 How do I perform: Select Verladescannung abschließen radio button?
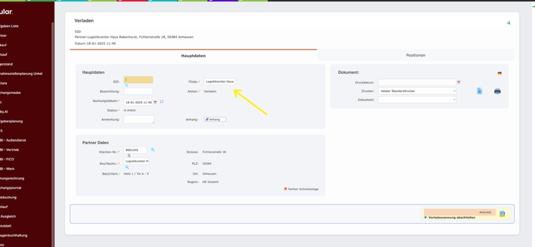[x=426, y=217]
